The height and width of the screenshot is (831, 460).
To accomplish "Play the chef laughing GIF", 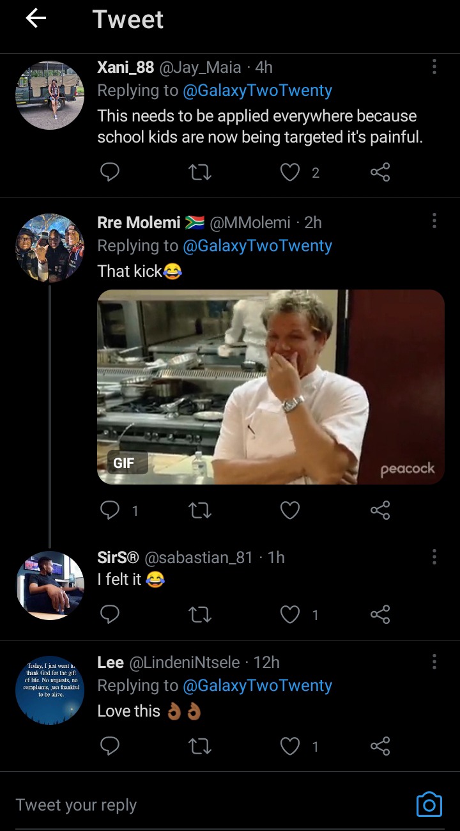I will pyautogui.click(x=270, y=387).
